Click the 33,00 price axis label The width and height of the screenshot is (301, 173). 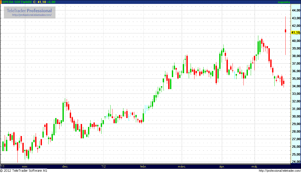296,94
